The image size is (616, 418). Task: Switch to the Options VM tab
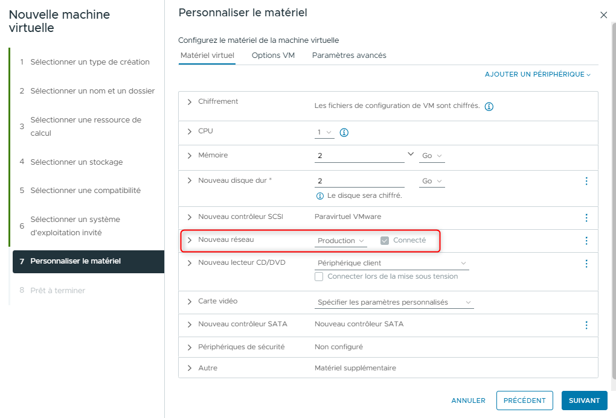pyautogui.click(x=273, y=55)
